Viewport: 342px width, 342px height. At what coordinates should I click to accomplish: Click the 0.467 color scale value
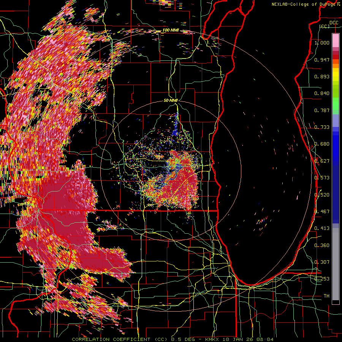(322, 212)
